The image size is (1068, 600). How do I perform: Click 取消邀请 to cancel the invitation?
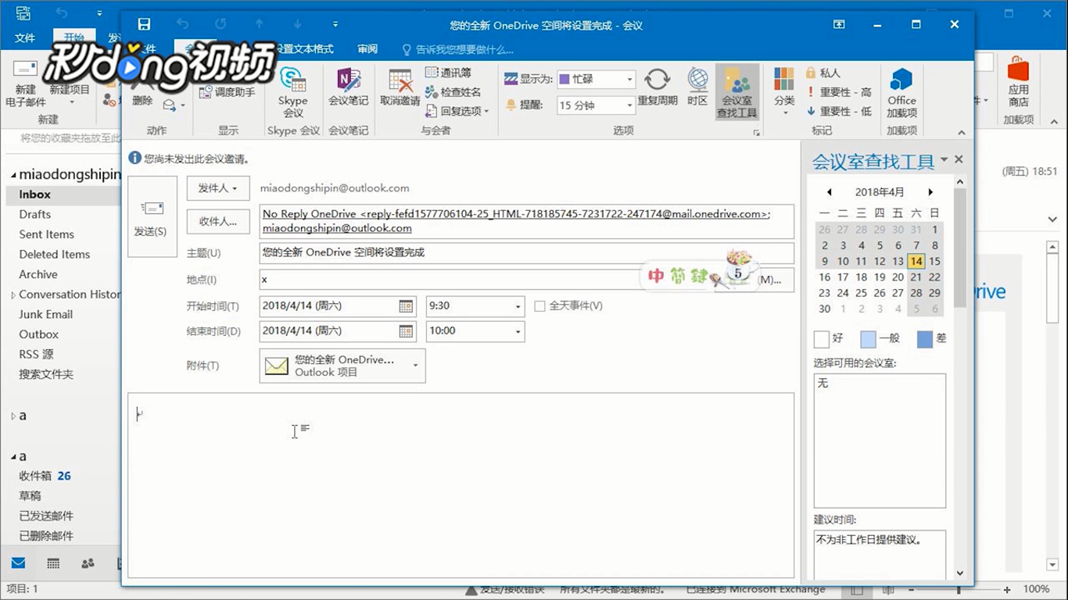pos(400,87)
